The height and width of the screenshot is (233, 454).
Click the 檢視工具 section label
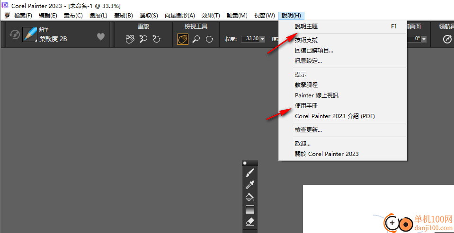click(196, 26)
